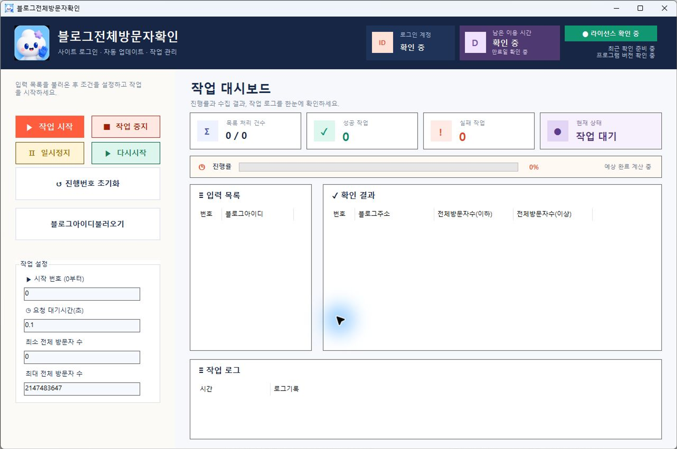This screenshot has height=449, width=677.
Task: Click the 진행률 progress bar
Action: click(x=378, y=167)
